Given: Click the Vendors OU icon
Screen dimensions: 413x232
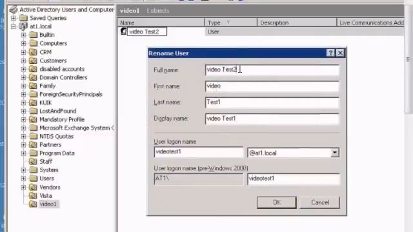Looking at the screenshot, I should 33,187.
